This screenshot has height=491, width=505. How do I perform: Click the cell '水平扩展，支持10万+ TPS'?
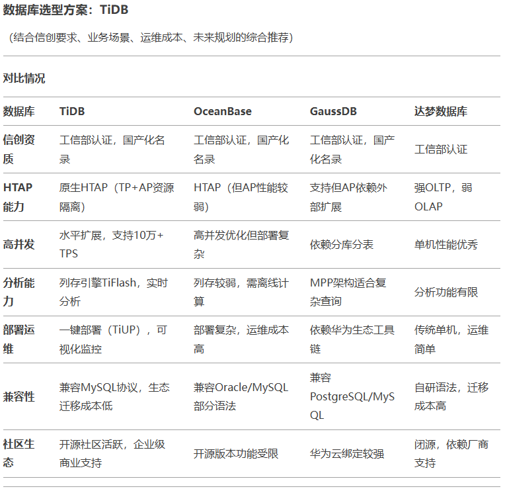tap(112, 244)
